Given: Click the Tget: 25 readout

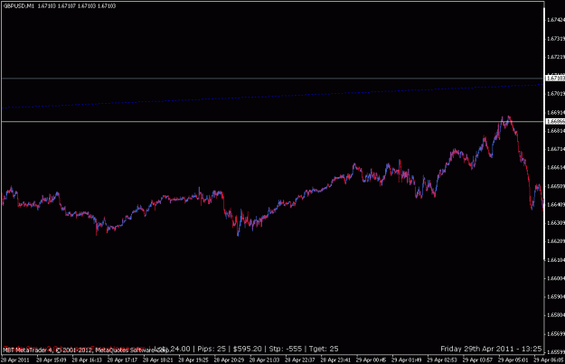Looking at the screenshot, I should [x=324, y=349].
